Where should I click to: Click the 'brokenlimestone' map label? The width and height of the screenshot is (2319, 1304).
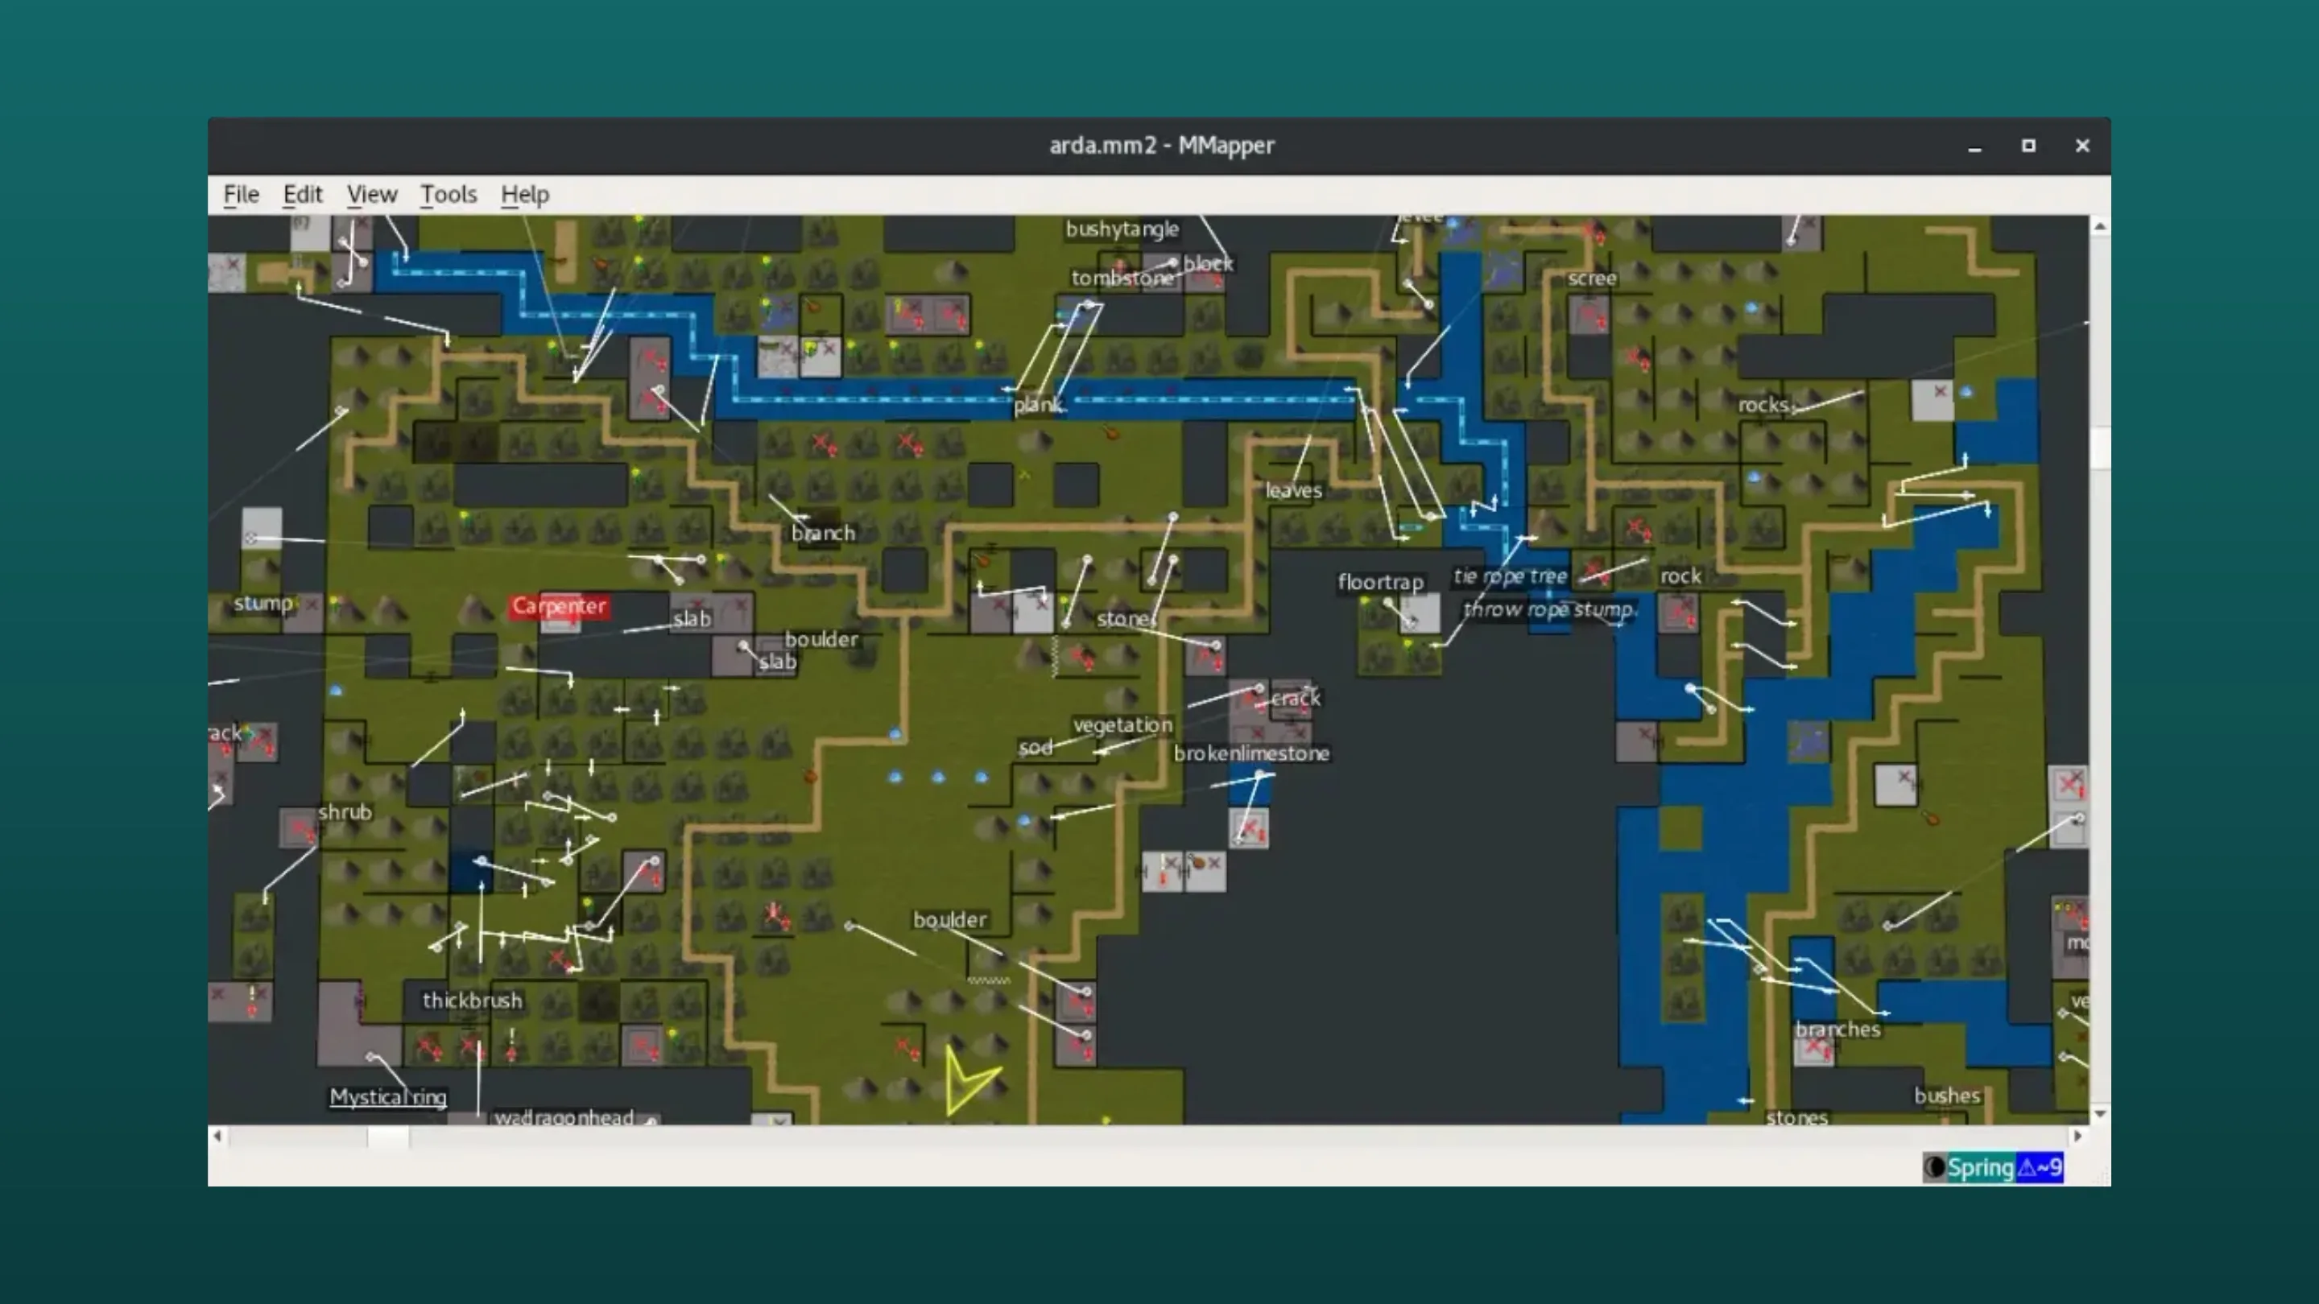click(1251, 753)
